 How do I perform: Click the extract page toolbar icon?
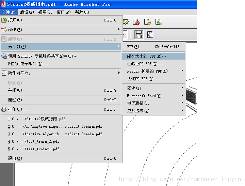pos(159,22)
